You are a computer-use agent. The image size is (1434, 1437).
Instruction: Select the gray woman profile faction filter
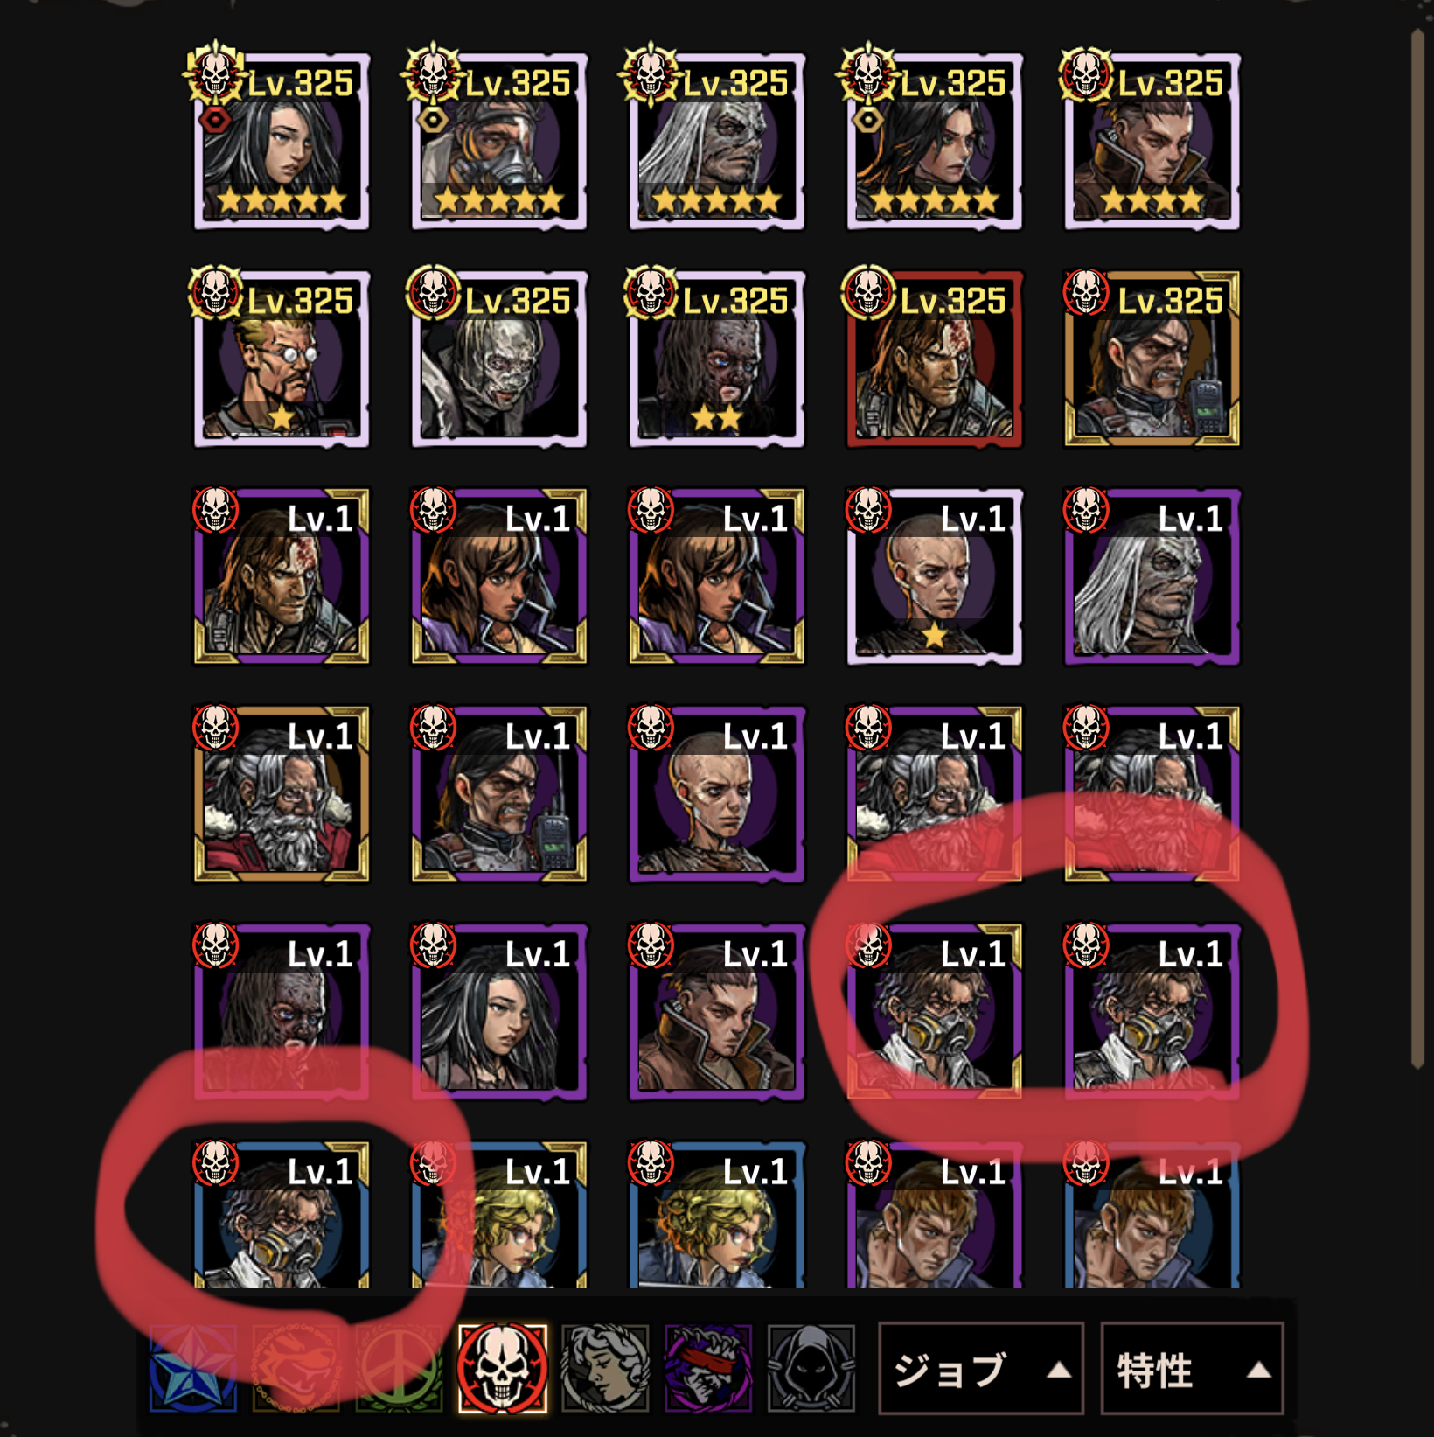[605, 1368]
